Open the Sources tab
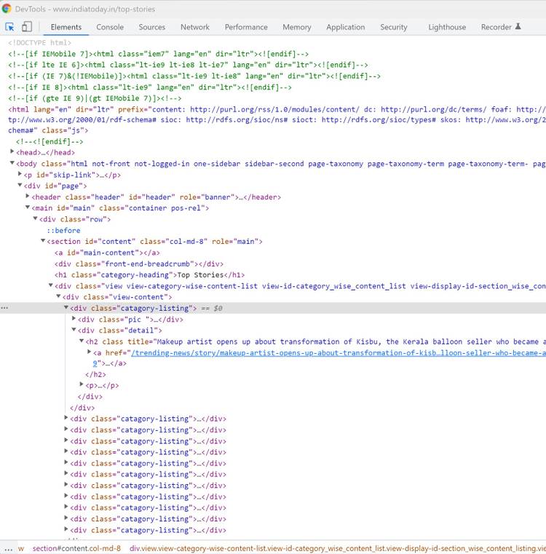Viewport: 546px width, 554px height. (x=152, y=27)
